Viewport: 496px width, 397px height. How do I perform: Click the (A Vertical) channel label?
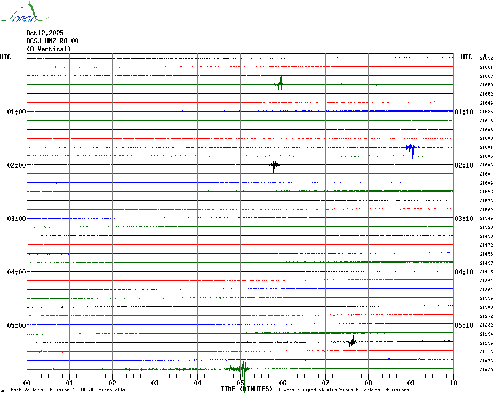pos(49,49)
